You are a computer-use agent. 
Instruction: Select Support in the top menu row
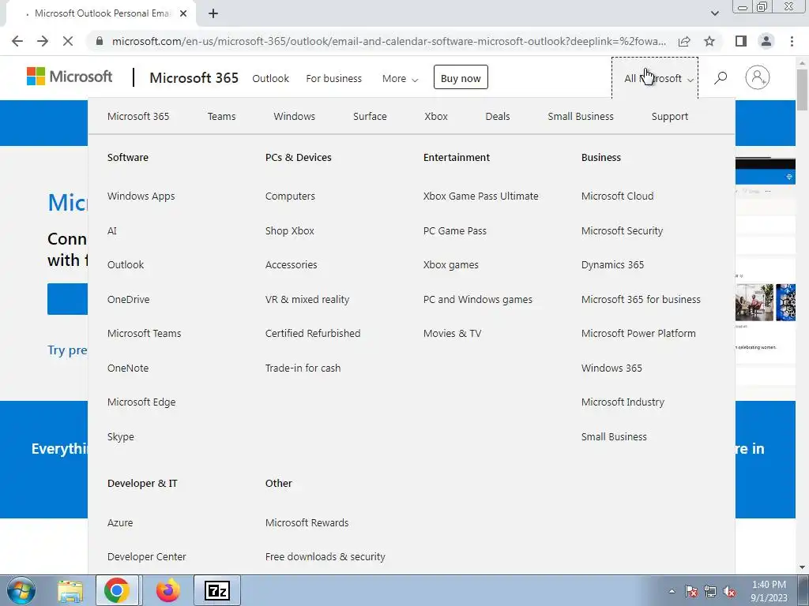click(x=670, y=117)
